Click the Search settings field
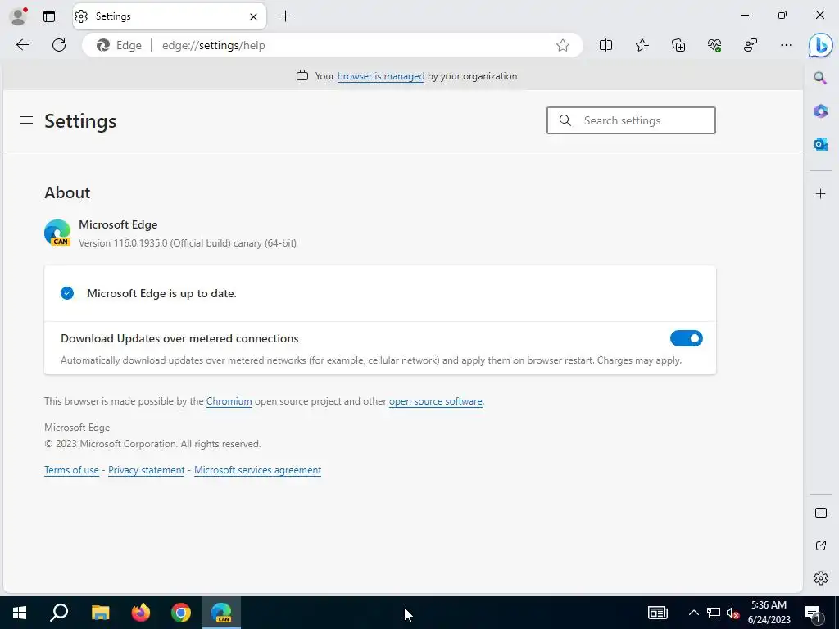This screenshot has width=839, height=629. [631, 120]
